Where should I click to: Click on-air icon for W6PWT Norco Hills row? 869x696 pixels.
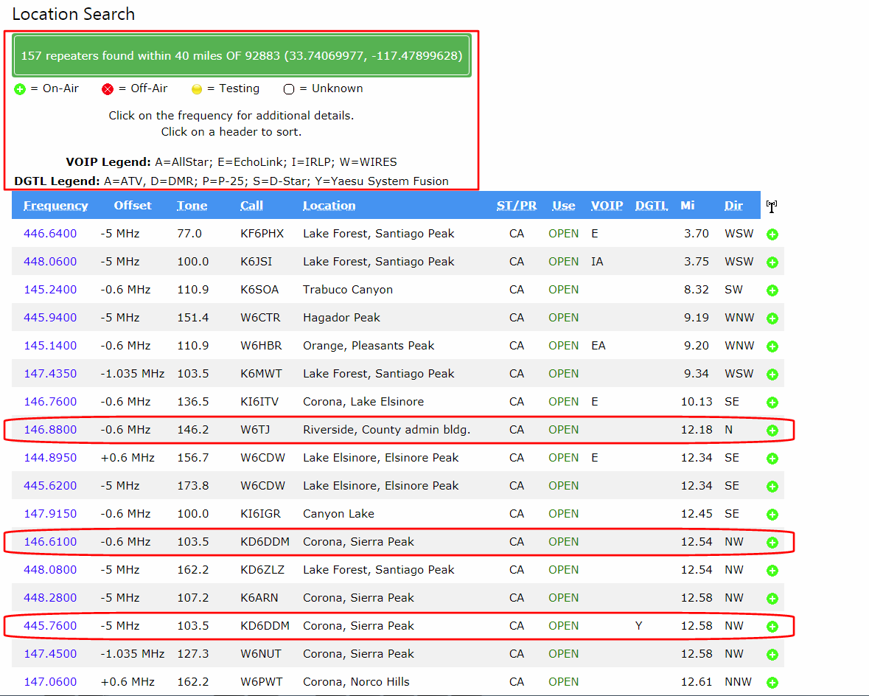[x=772, y=683]
